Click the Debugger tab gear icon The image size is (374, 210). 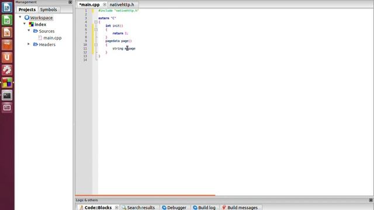164,208
